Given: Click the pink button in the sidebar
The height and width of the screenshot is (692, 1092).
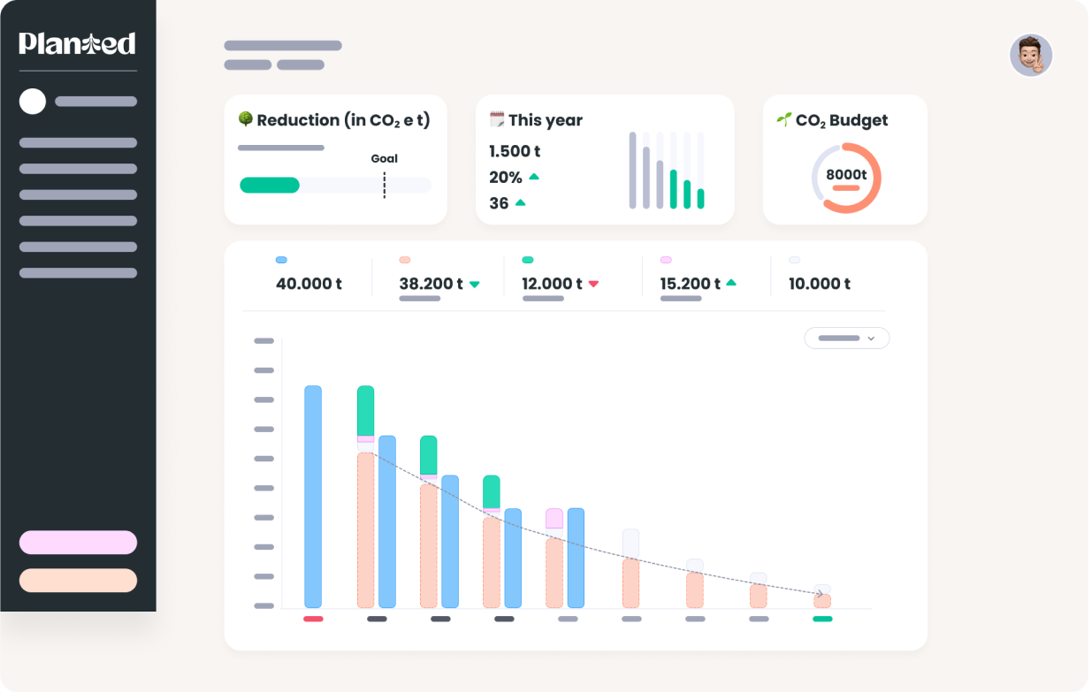Looking at the screenshot, I should tap(78, 542).
